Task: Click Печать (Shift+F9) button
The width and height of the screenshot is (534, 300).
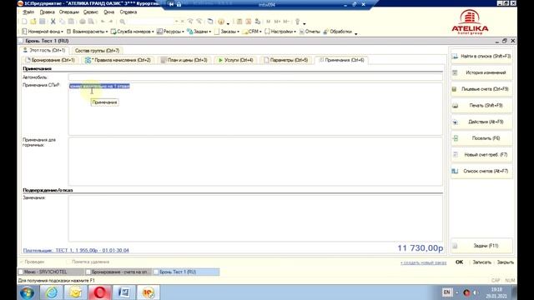Action: 481,106
